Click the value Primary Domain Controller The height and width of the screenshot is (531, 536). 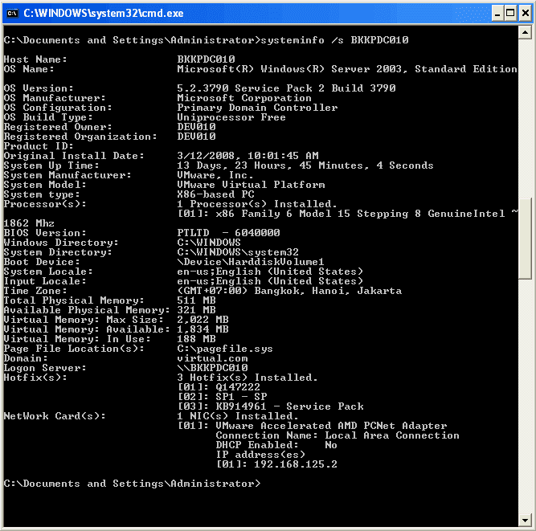[257, 108]
